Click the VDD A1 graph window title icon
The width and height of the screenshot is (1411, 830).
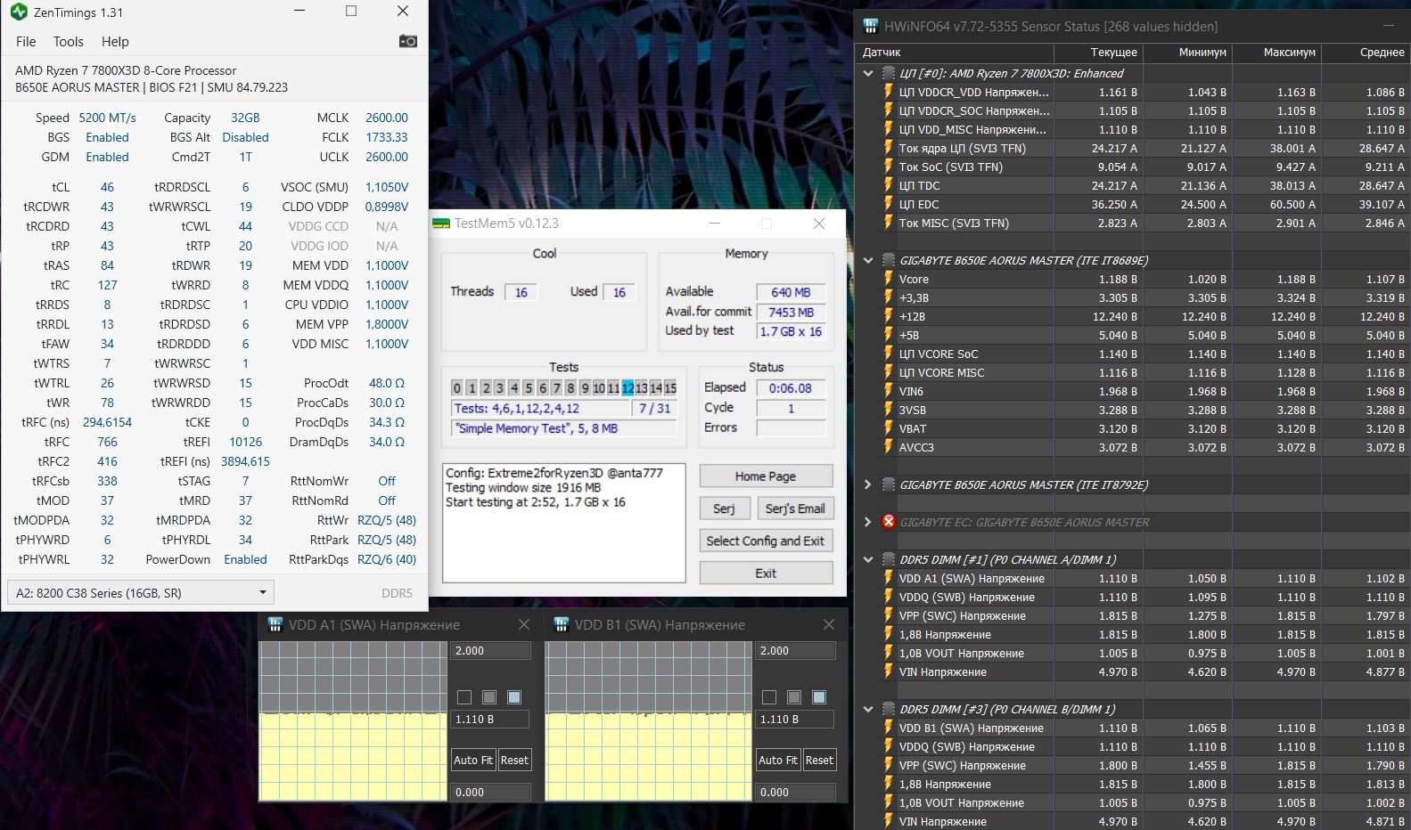(275, 624)
